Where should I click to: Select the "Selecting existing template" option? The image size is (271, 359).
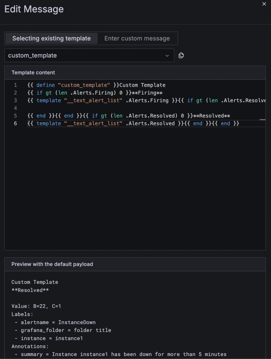pos(52,38)
